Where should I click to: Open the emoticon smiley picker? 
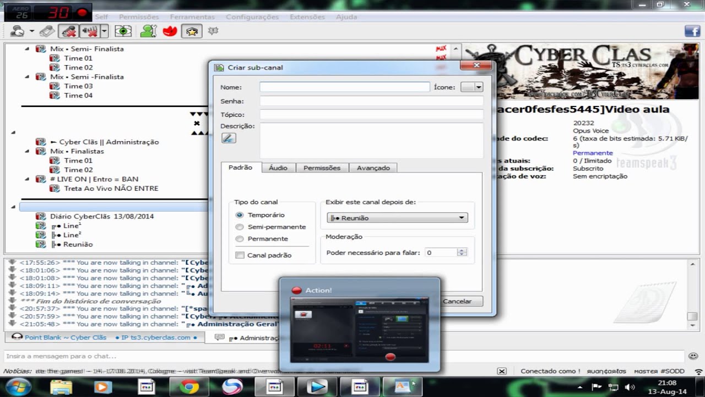click(x=693, y=356)
